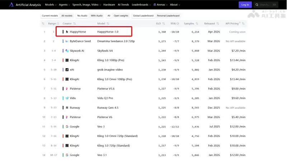Click the Released column sort icon
The image size is (287, 161).
(218, 24)
